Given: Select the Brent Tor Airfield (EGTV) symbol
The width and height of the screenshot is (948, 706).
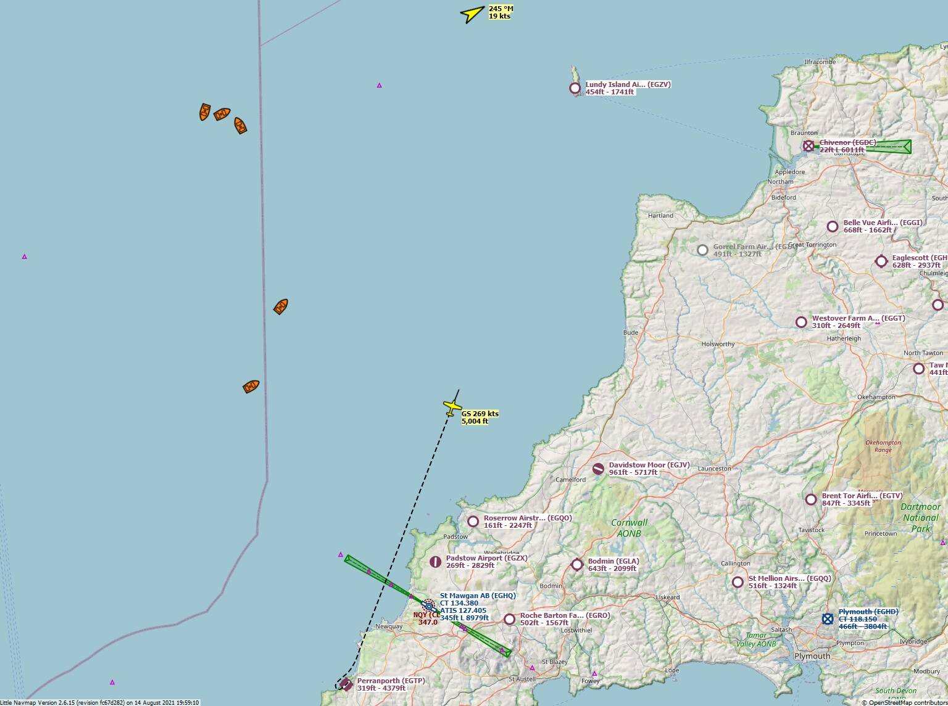Looking at the screenshot, I should pos(811,499).
